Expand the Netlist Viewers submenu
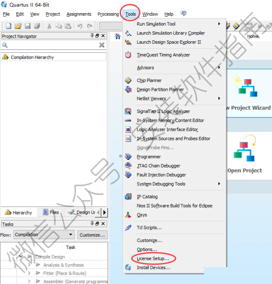Image resolution: width=272 pixels, height=284 pixels. point(219,98)
